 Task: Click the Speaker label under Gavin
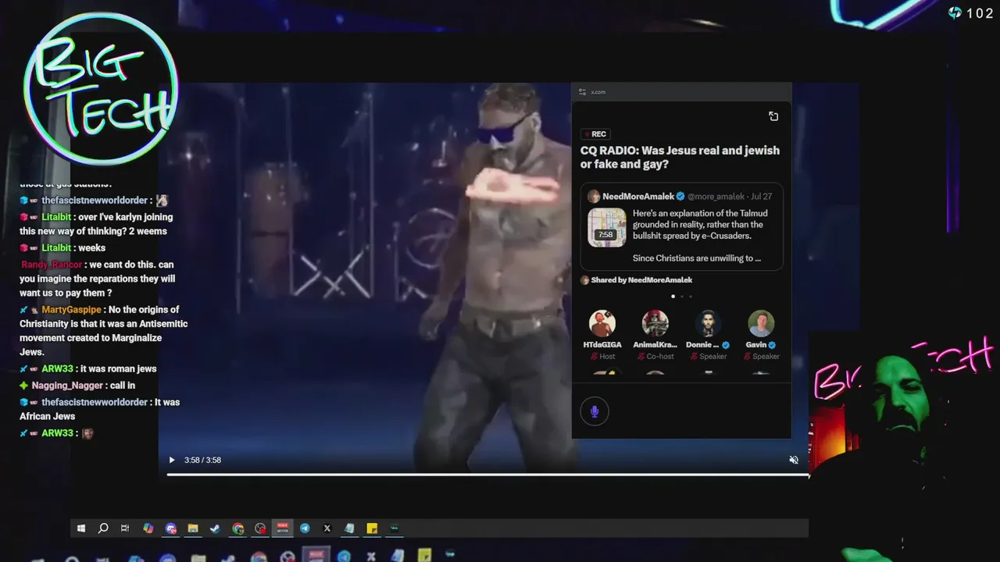766,357
